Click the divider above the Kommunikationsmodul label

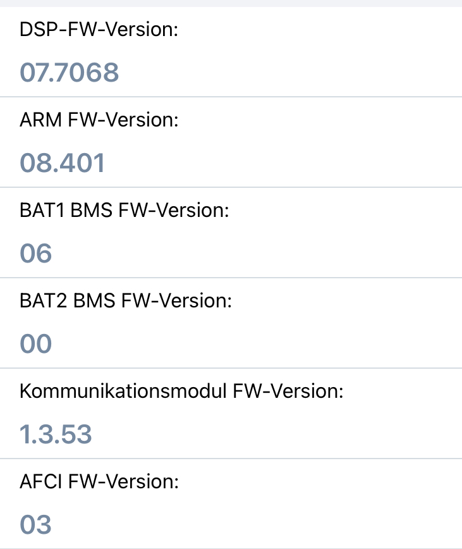(231, 368)
